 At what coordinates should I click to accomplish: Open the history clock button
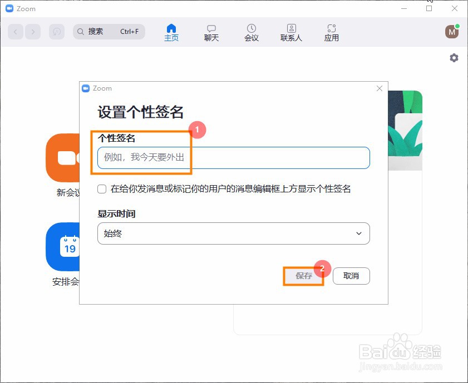point(57,32)
